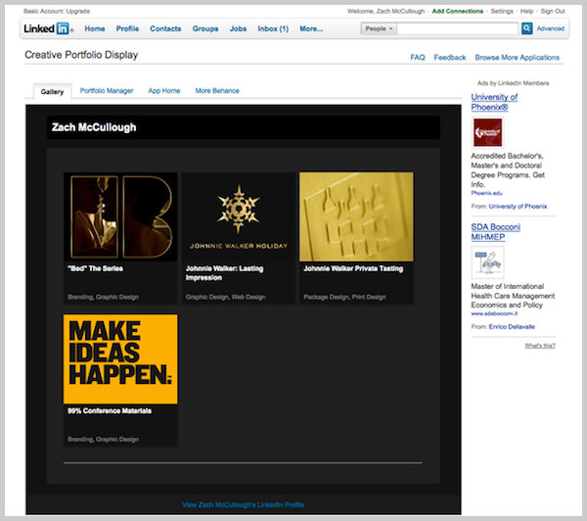The width and height of the screenshot is (587, 521).
Task: Open Johnnie Walker Private Tasting thumbnail
Action: [356, 216]
